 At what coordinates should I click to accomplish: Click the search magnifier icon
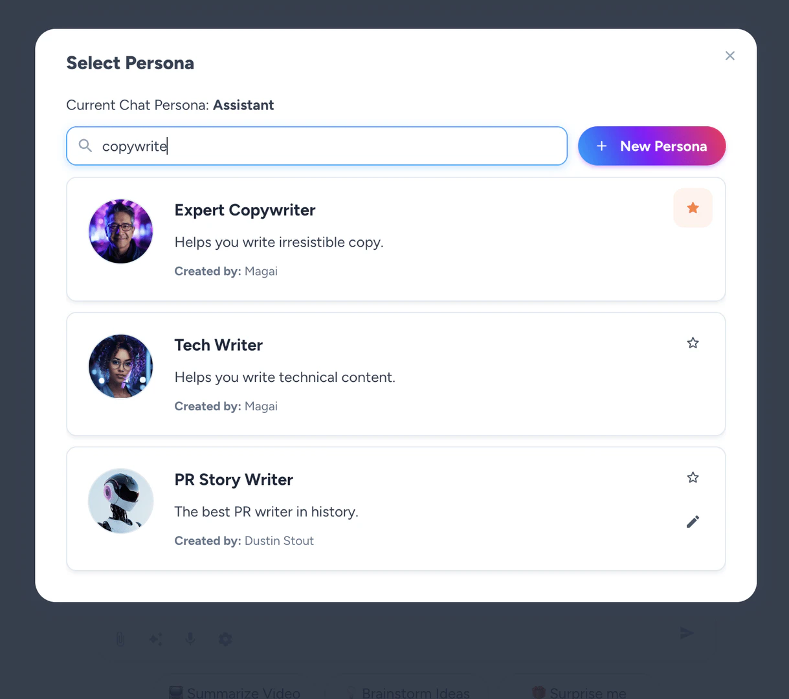pyautogui.click(x=85, y=146)
